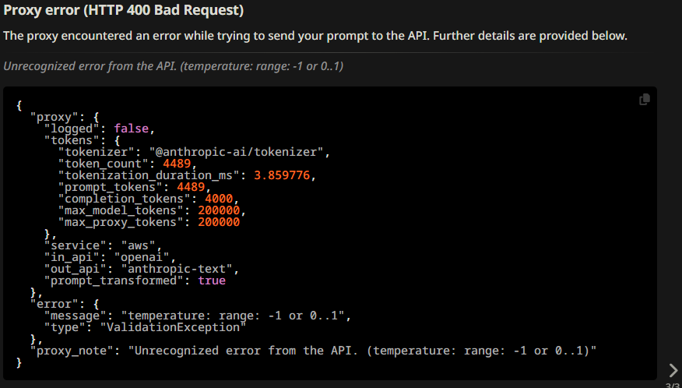The height and width of the screenshot is (388, 682).
Task: Click the proxy description paragraph text
Action: (x=315, y=36)
